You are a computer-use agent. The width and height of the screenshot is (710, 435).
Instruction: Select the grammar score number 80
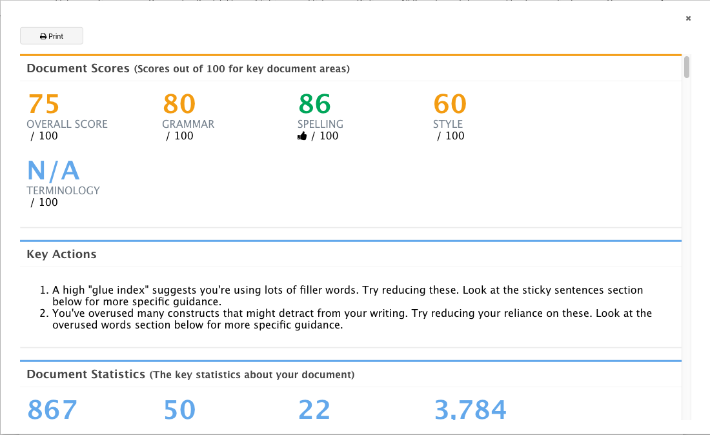click(x=179, y=104)
